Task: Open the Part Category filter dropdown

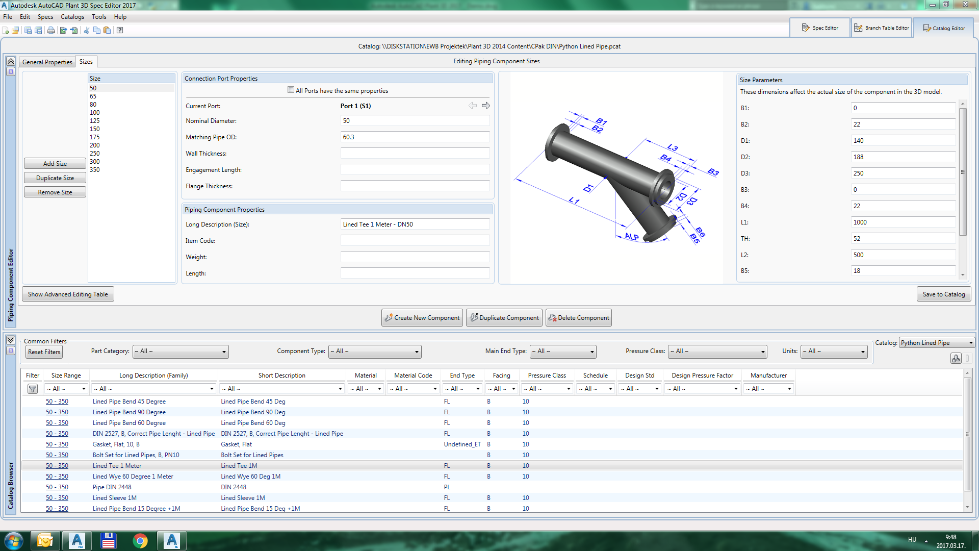Action: click(x=181, y=352)
